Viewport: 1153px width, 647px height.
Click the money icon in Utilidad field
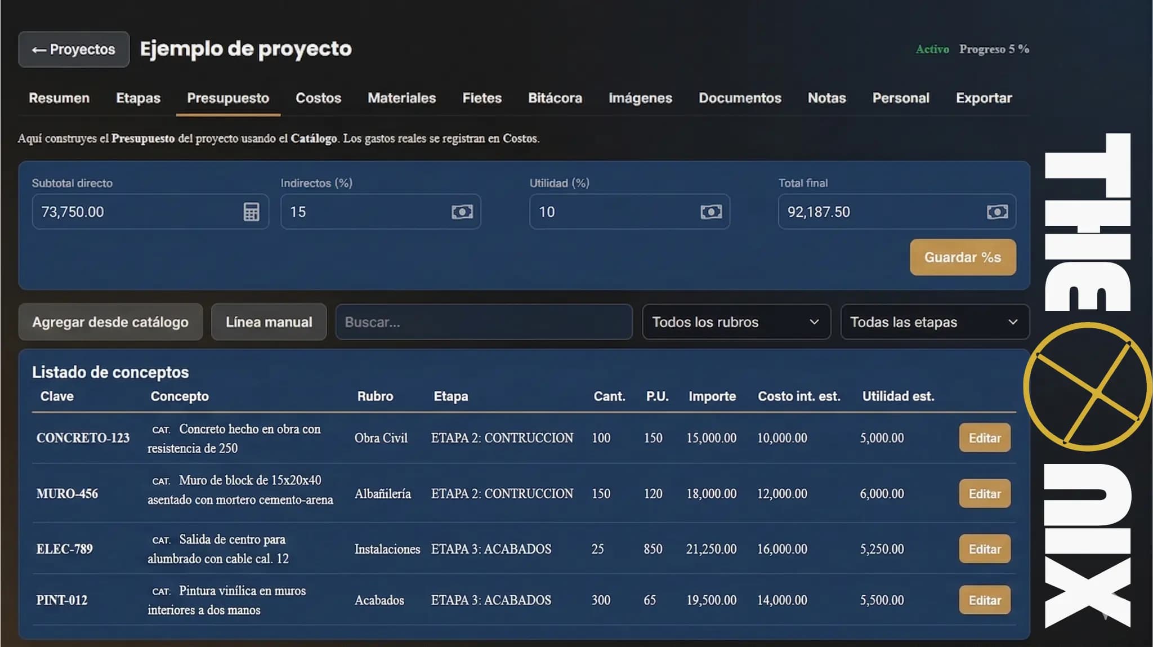[711, 212]
